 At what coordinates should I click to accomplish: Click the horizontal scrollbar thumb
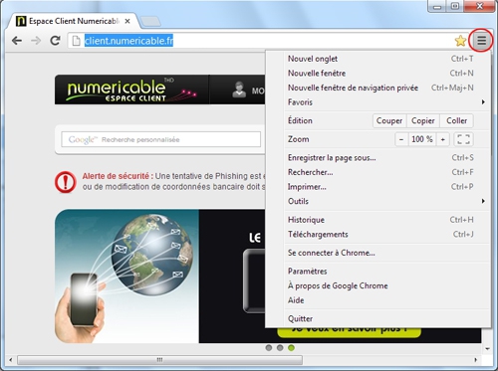point(159,360)
